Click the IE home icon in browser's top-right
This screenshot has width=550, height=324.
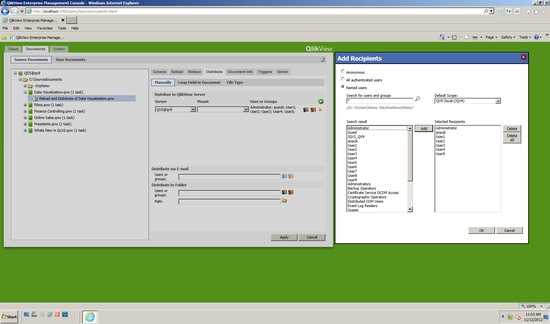pyautogui.click(x=528, y=12)
